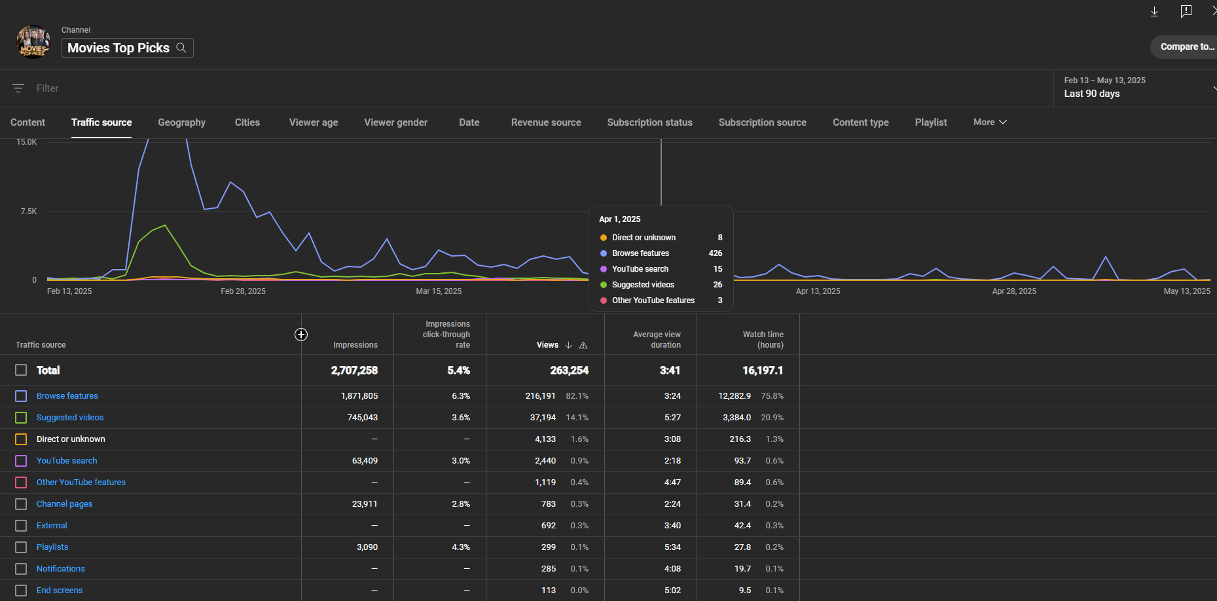The width and height of the screenshot is (1217, 601).
Task: Switch to the Content type tab
Action: (861, 122)
